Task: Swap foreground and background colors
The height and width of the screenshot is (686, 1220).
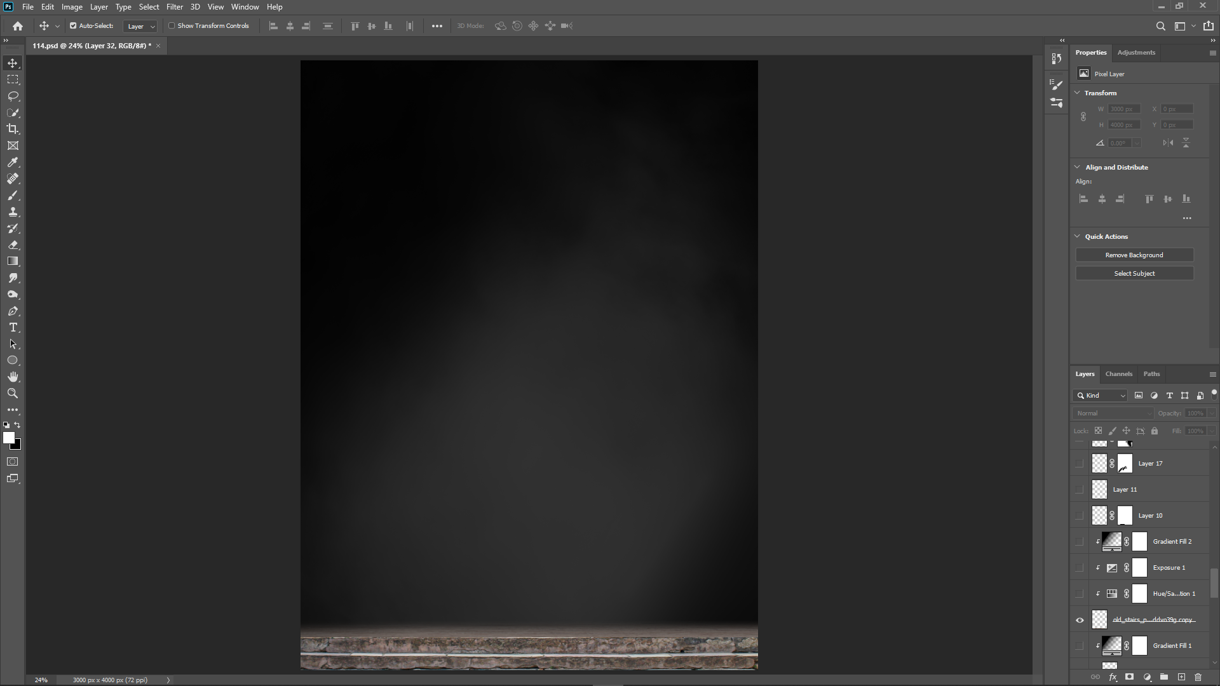Action: (x=18, y=425)
